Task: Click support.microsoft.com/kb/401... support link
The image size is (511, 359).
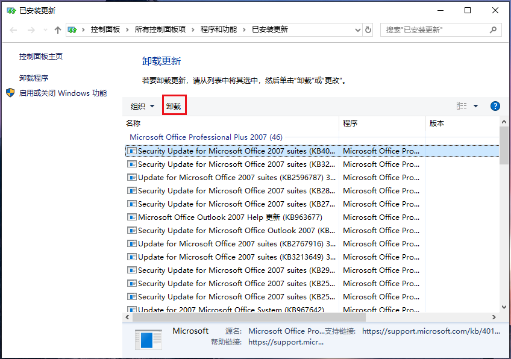Action: coord(431,331)
